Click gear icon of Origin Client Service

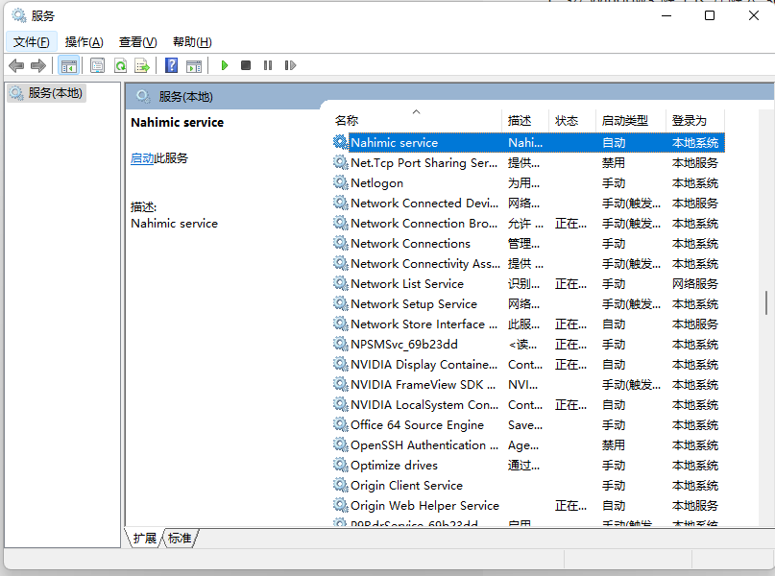(x=341, y=485)
